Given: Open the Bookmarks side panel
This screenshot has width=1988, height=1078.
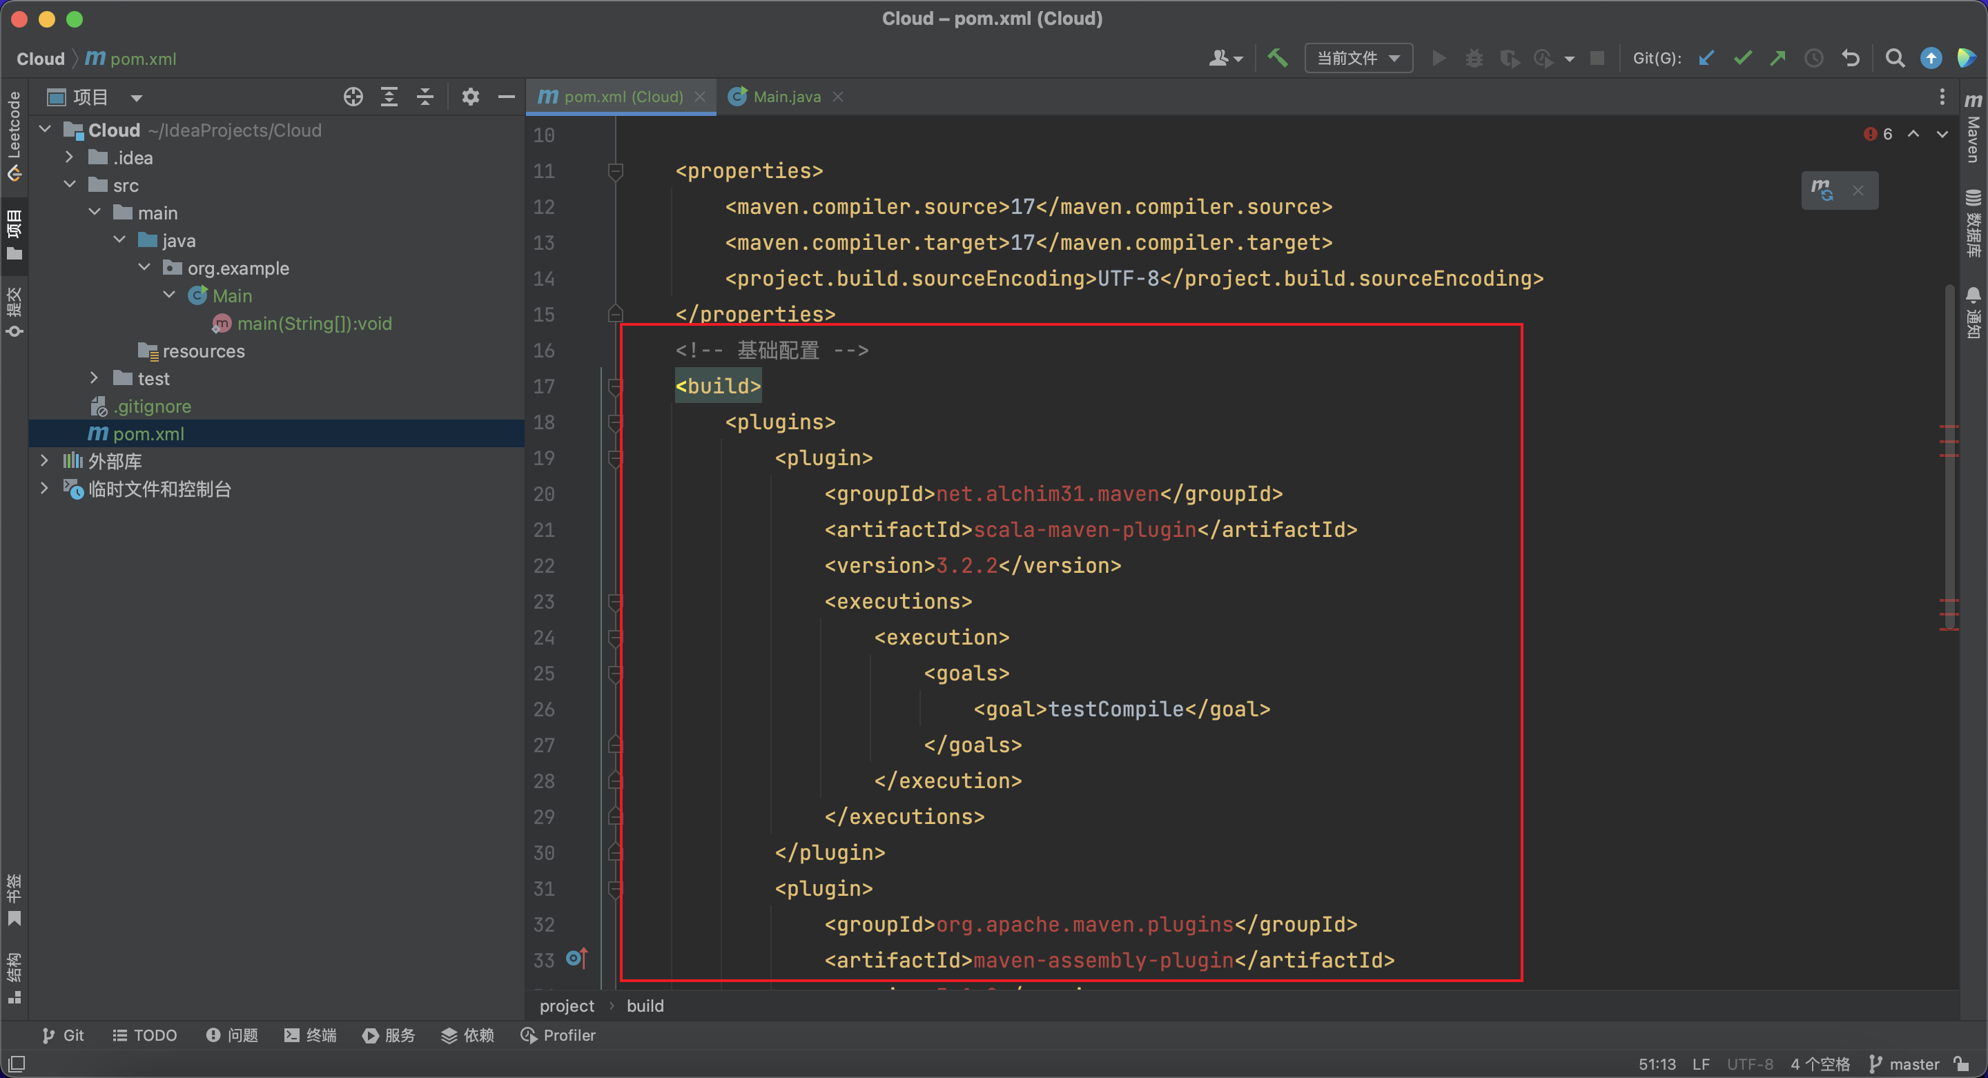Looking at the screenshot, I should click(x=14, y=900).
